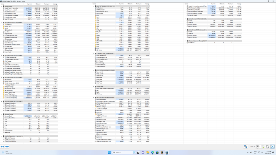This screenshot has height=155, width=276.
Task: Select the IA Cores Power row
Action: 29,90
